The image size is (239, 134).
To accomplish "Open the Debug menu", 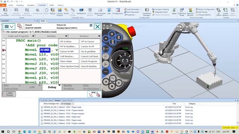I will click(x=52, y=87).
